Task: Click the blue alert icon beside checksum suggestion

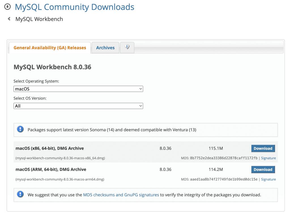Action: (20, 194)
